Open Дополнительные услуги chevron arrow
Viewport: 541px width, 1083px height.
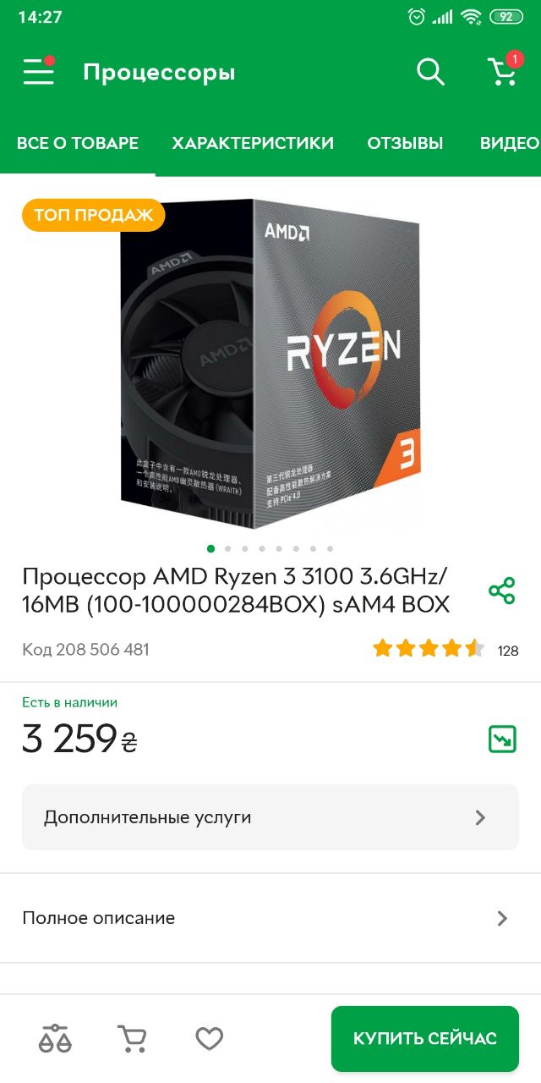coord(480,817)
